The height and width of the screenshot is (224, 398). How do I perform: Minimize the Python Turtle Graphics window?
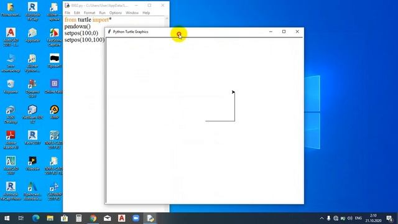point(271,32)
